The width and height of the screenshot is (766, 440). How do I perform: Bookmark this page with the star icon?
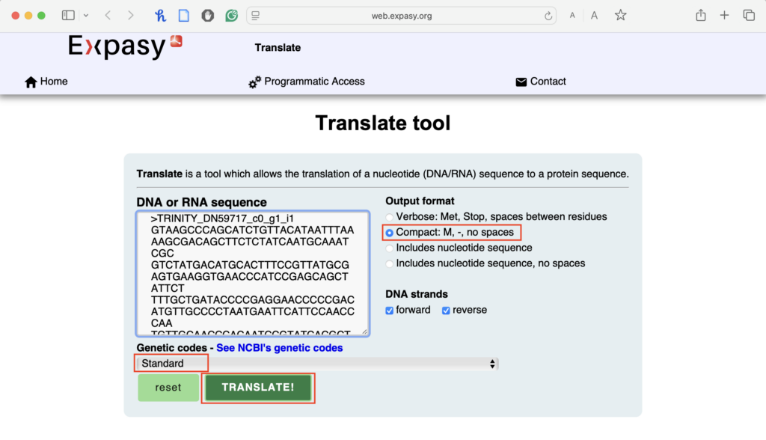[x=620, y=15]
